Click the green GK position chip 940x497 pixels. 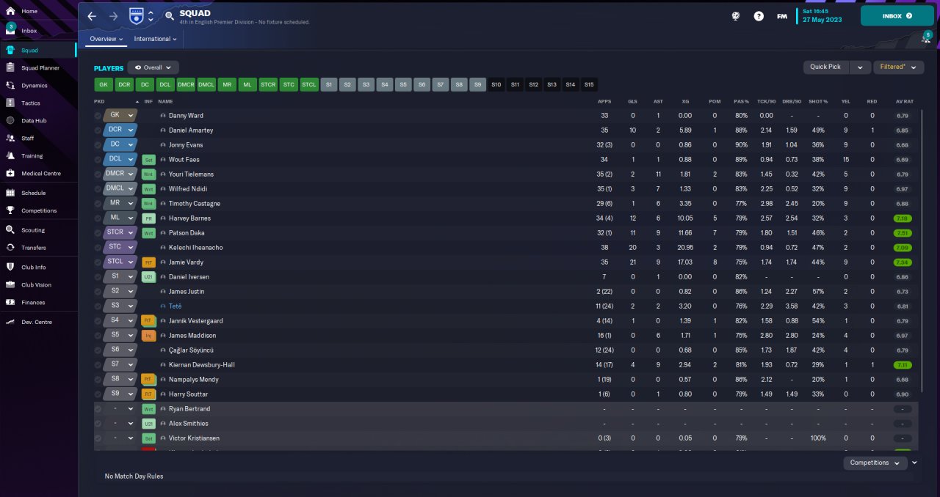(104, 84)
